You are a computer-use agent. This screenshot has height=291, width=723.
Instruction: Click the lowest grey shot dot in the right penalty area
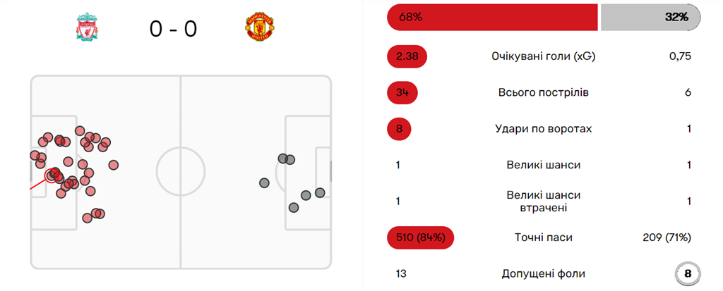point(294,207)
